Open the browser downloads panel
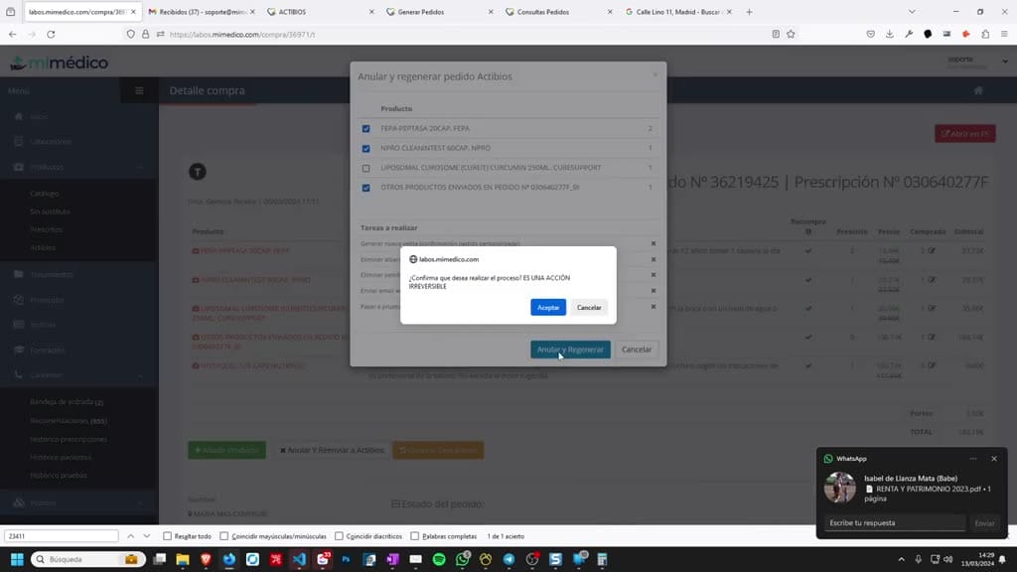This screenshot has width=1017, height=572. [889, 35]
